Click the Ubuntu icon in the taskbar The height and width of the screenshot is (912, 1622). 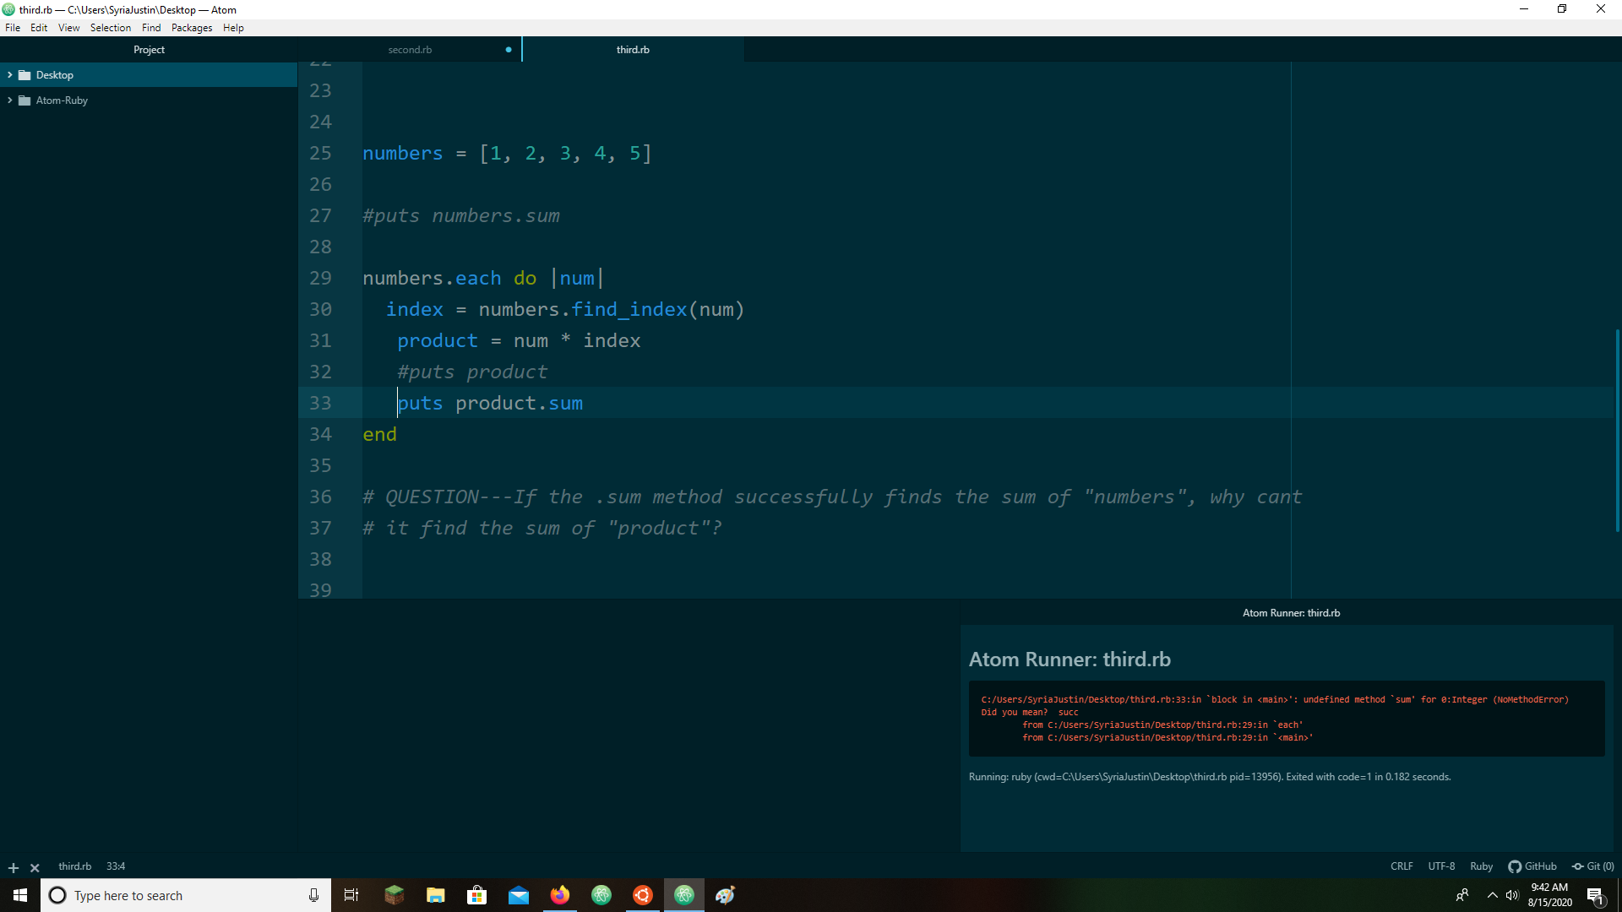[643, 895]
